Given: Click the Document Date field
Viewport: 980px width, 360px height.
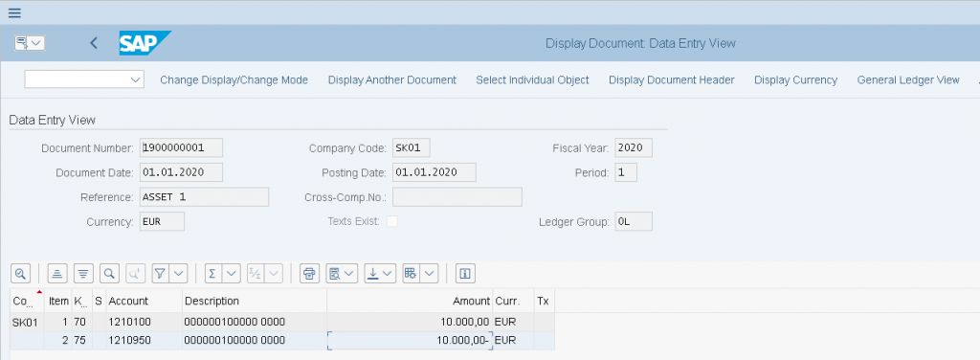Looking at the screenshot, I should coord(181,172).
